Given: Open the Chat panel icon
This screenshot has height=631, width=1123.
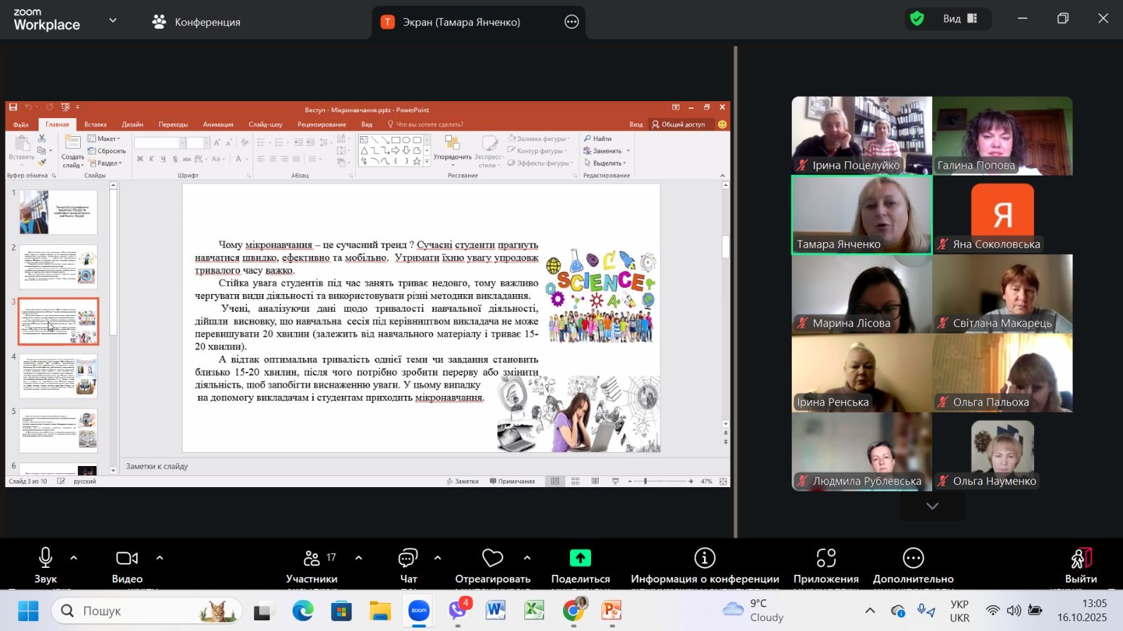Looking at the screenshot, I should click(408, 559).
